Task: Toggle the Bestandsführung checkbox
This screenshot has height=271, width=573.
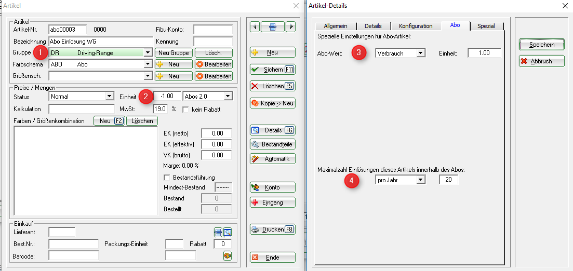Action: [167, 178]
